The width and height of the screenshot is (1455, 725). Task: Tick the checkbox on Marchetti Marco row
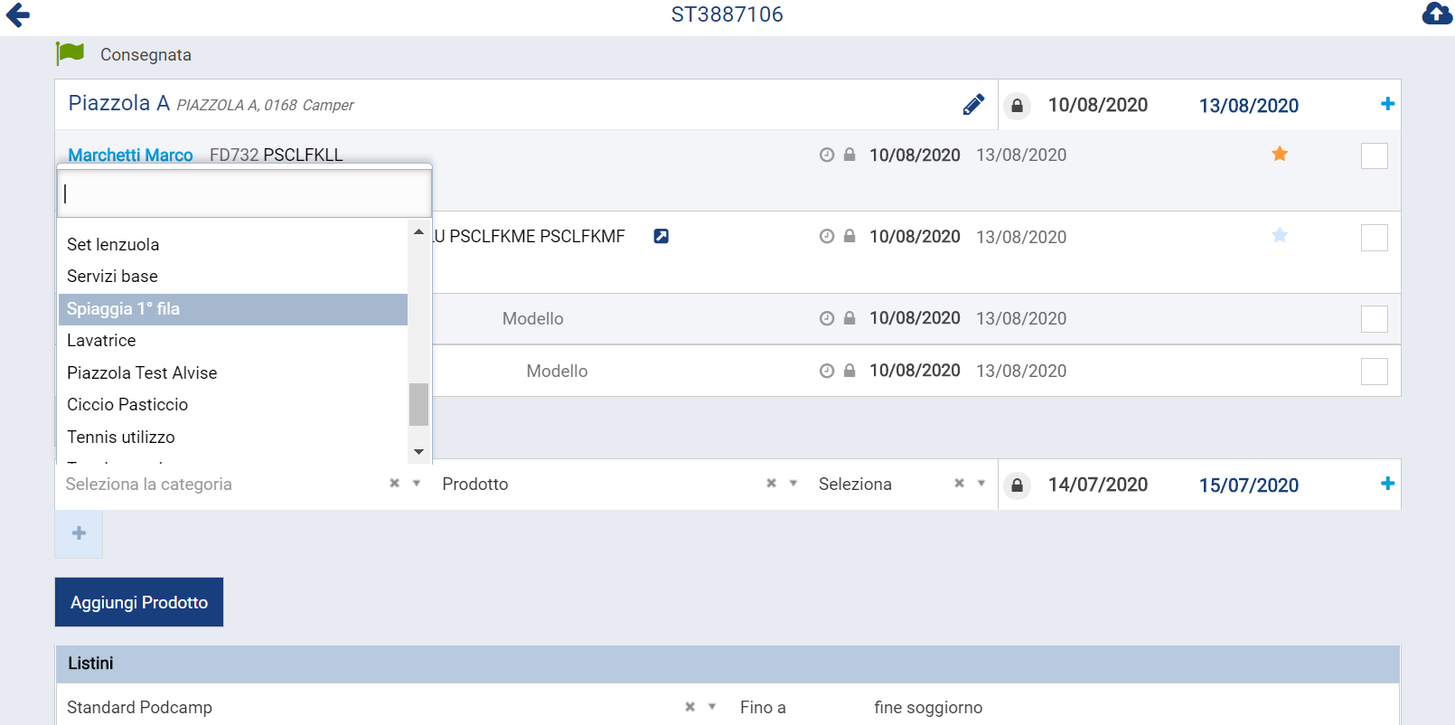click(1374, 155)
